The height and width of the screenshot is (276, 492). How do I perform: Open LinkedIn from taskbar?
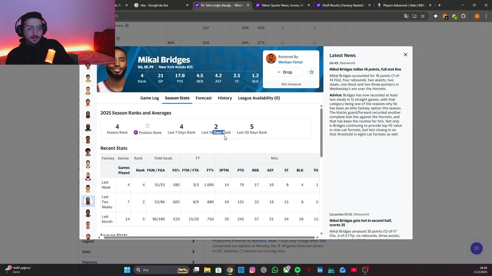click(x=320, y=270)
